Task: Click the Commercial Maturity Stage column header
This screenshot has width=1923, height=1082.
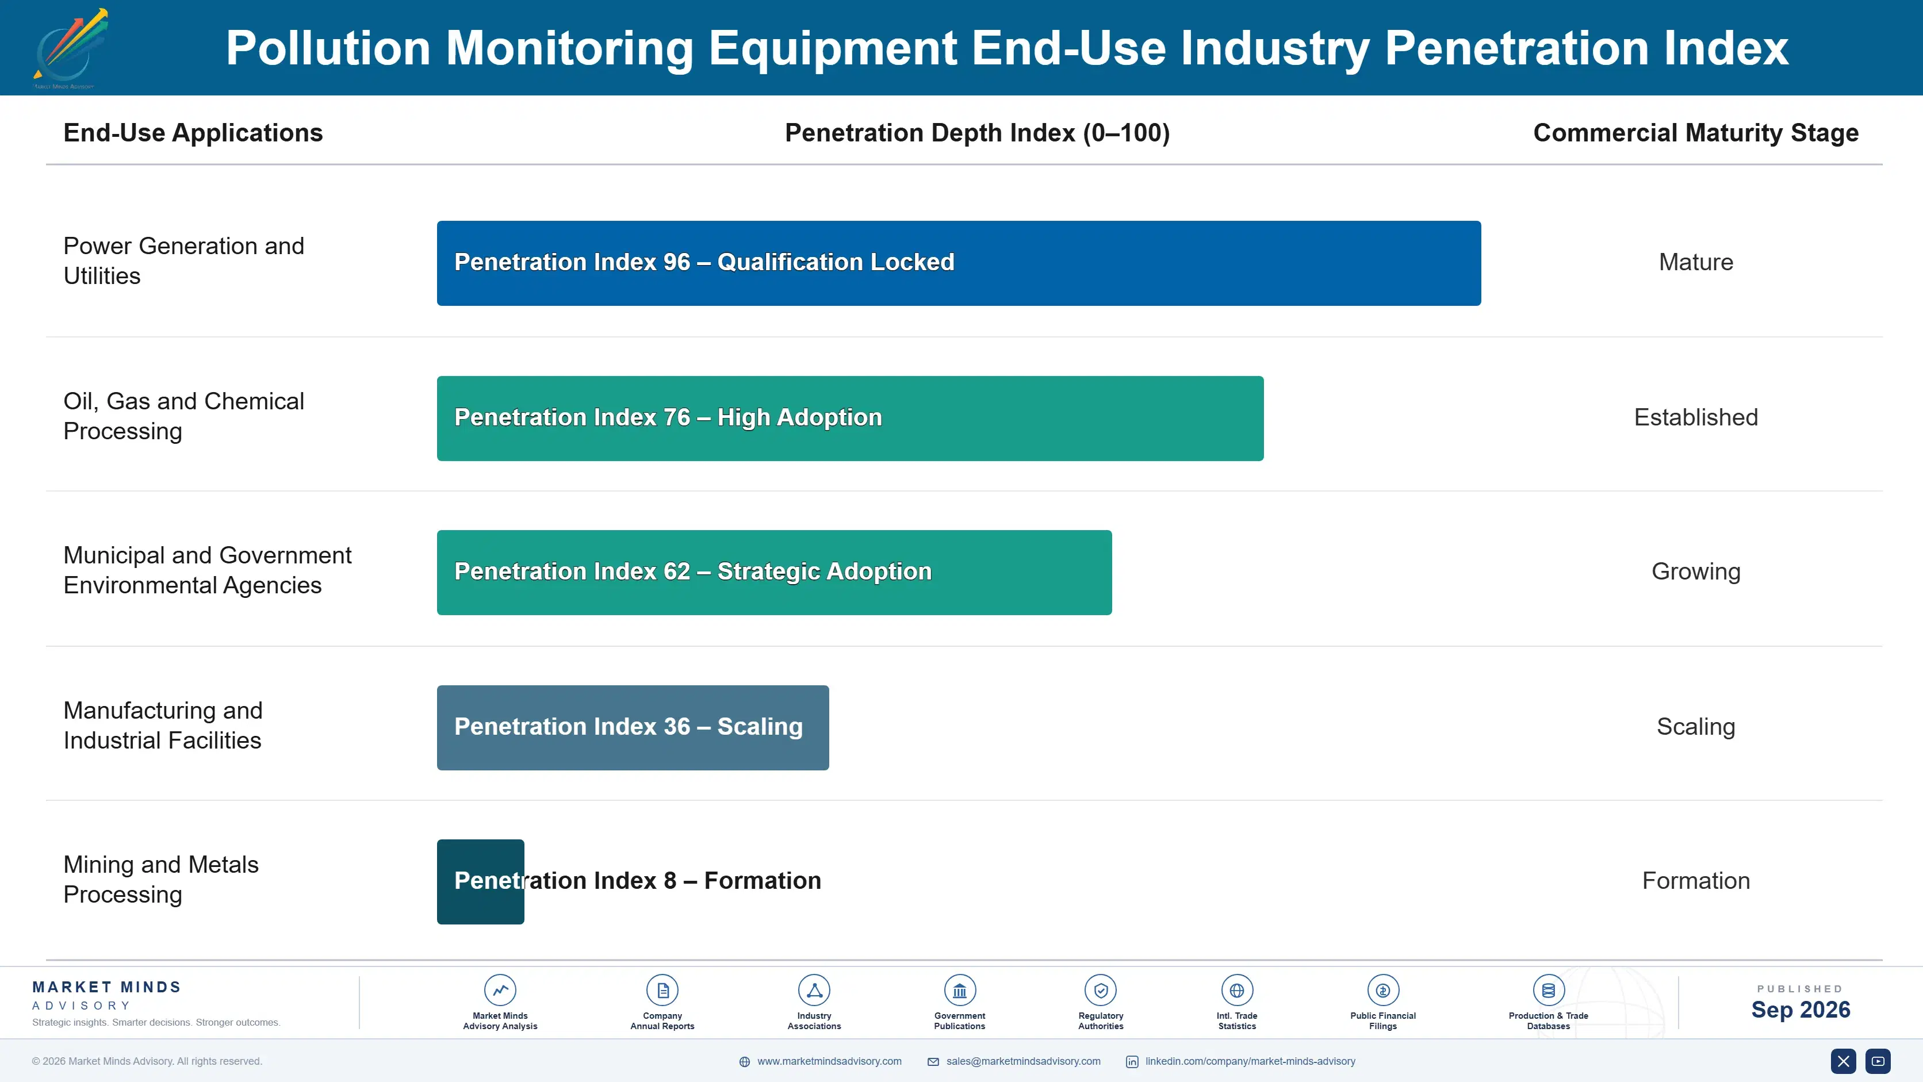Action: pos(1696,133)
